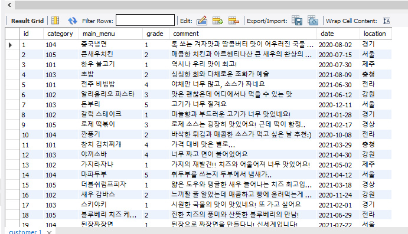This screenshot has width=408, height=234.
Task: Click the Result Grid label
Action: point(27,21)
